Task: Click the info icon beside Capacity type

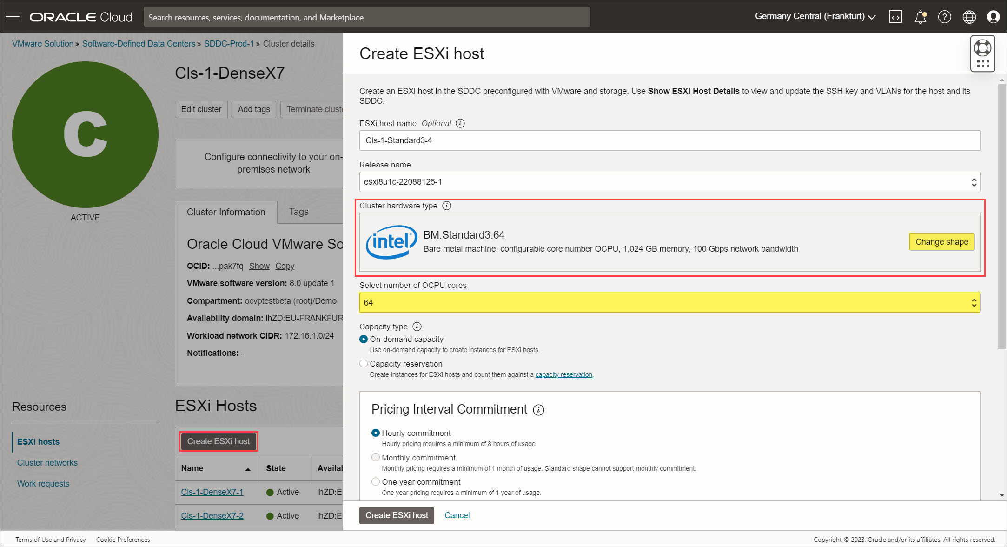Action: tap(417, 327)
